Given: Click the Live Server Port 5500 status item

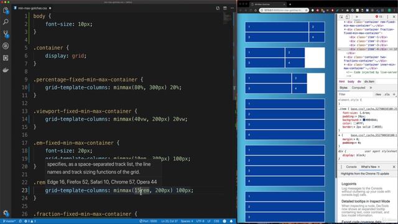Looking at the screenshot, I should (x=148, y=222).
